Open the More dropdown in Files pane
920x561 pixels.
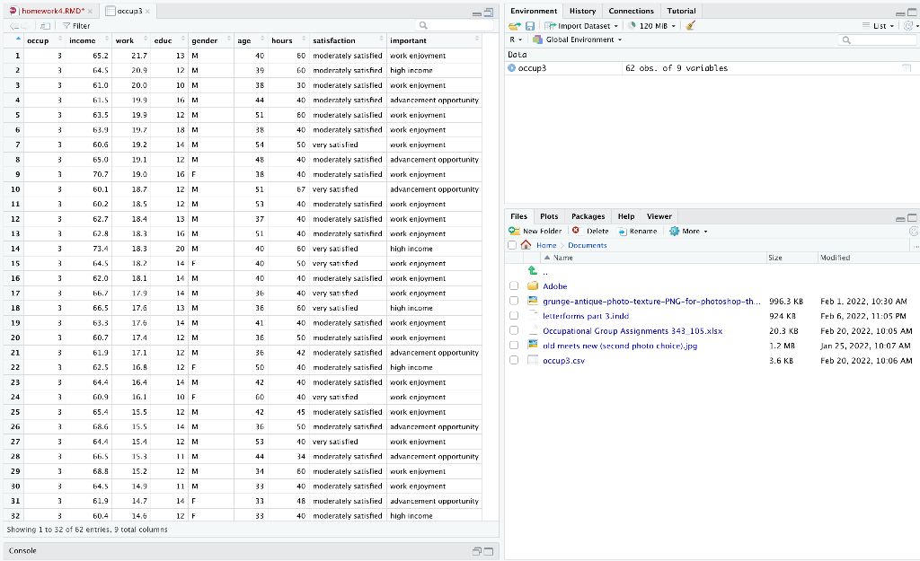[688, 231]
